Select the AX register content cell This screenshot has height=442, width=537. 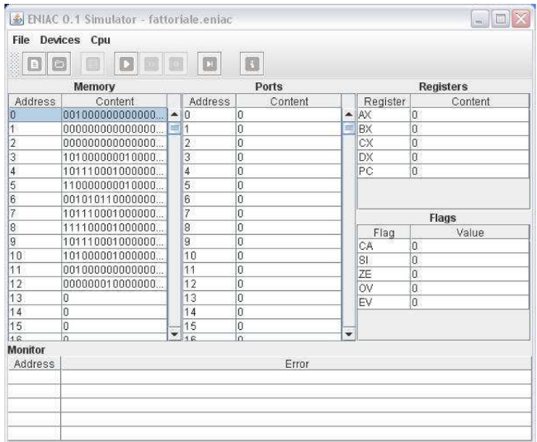point(470,115)
